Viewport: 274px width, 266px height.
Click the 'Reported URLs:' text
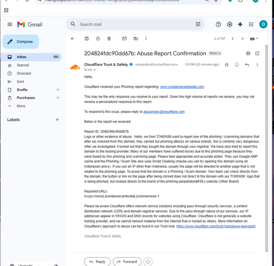click(x=96, y=191)
